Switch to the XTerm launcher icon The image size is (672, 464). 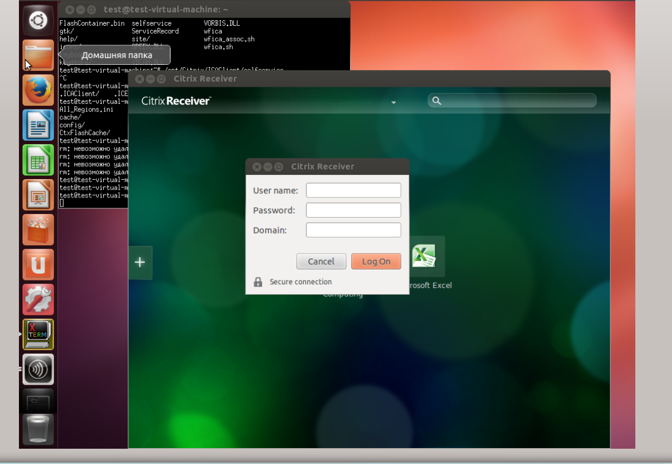(x=38, y=334)
